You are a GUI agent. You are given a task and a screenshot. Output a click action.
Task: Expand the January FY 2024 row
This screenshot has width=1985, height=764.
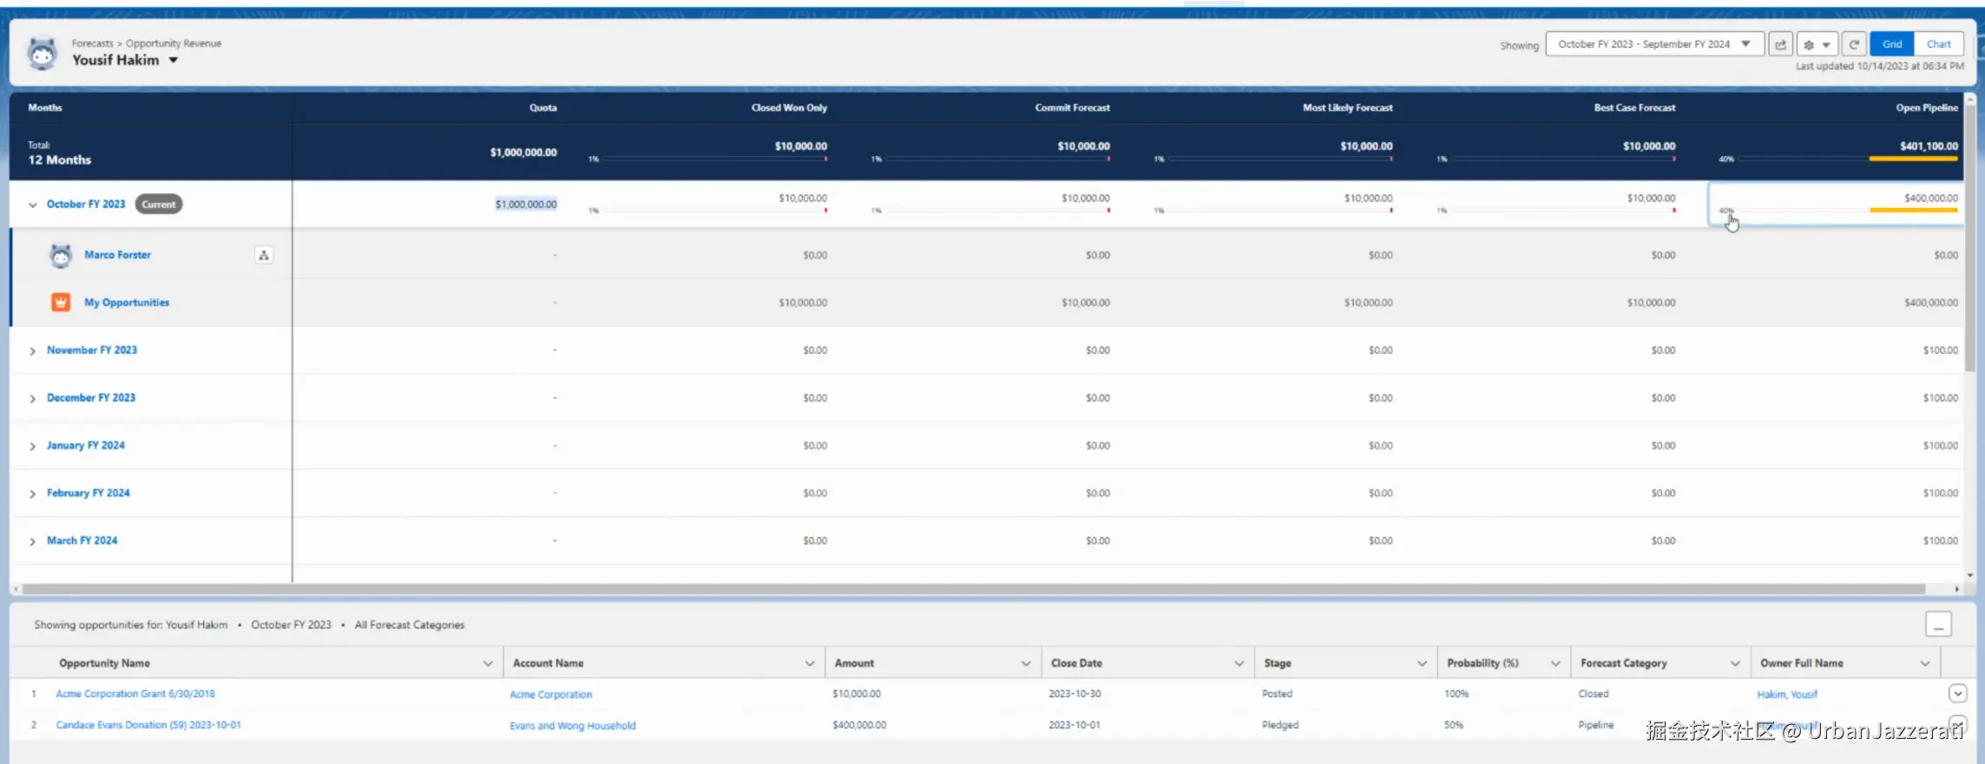pos(33,446)
